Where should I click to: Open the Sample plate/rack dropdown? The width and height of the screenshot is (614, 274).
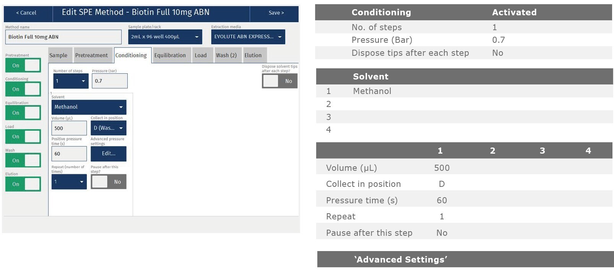pyautogui.click(x=165, y=37)
